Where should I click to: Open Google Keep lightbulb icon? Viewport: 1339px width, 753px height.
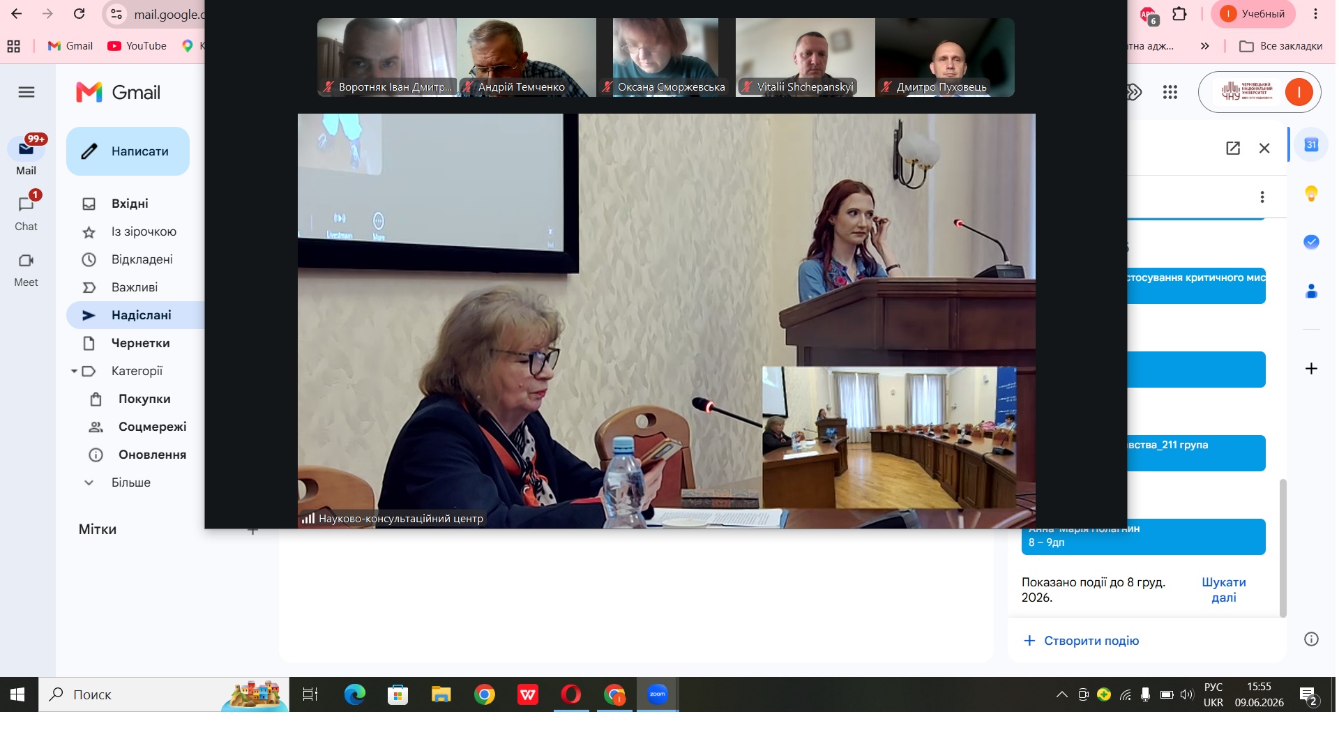(1311, 193)
